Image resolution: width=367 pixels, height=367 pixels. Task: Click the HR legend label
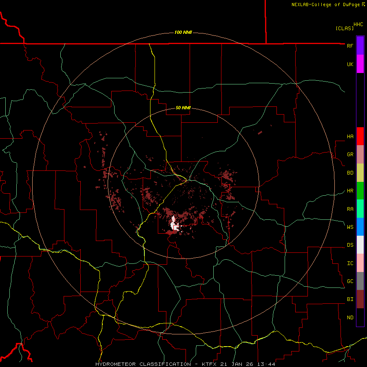point(350,191)
